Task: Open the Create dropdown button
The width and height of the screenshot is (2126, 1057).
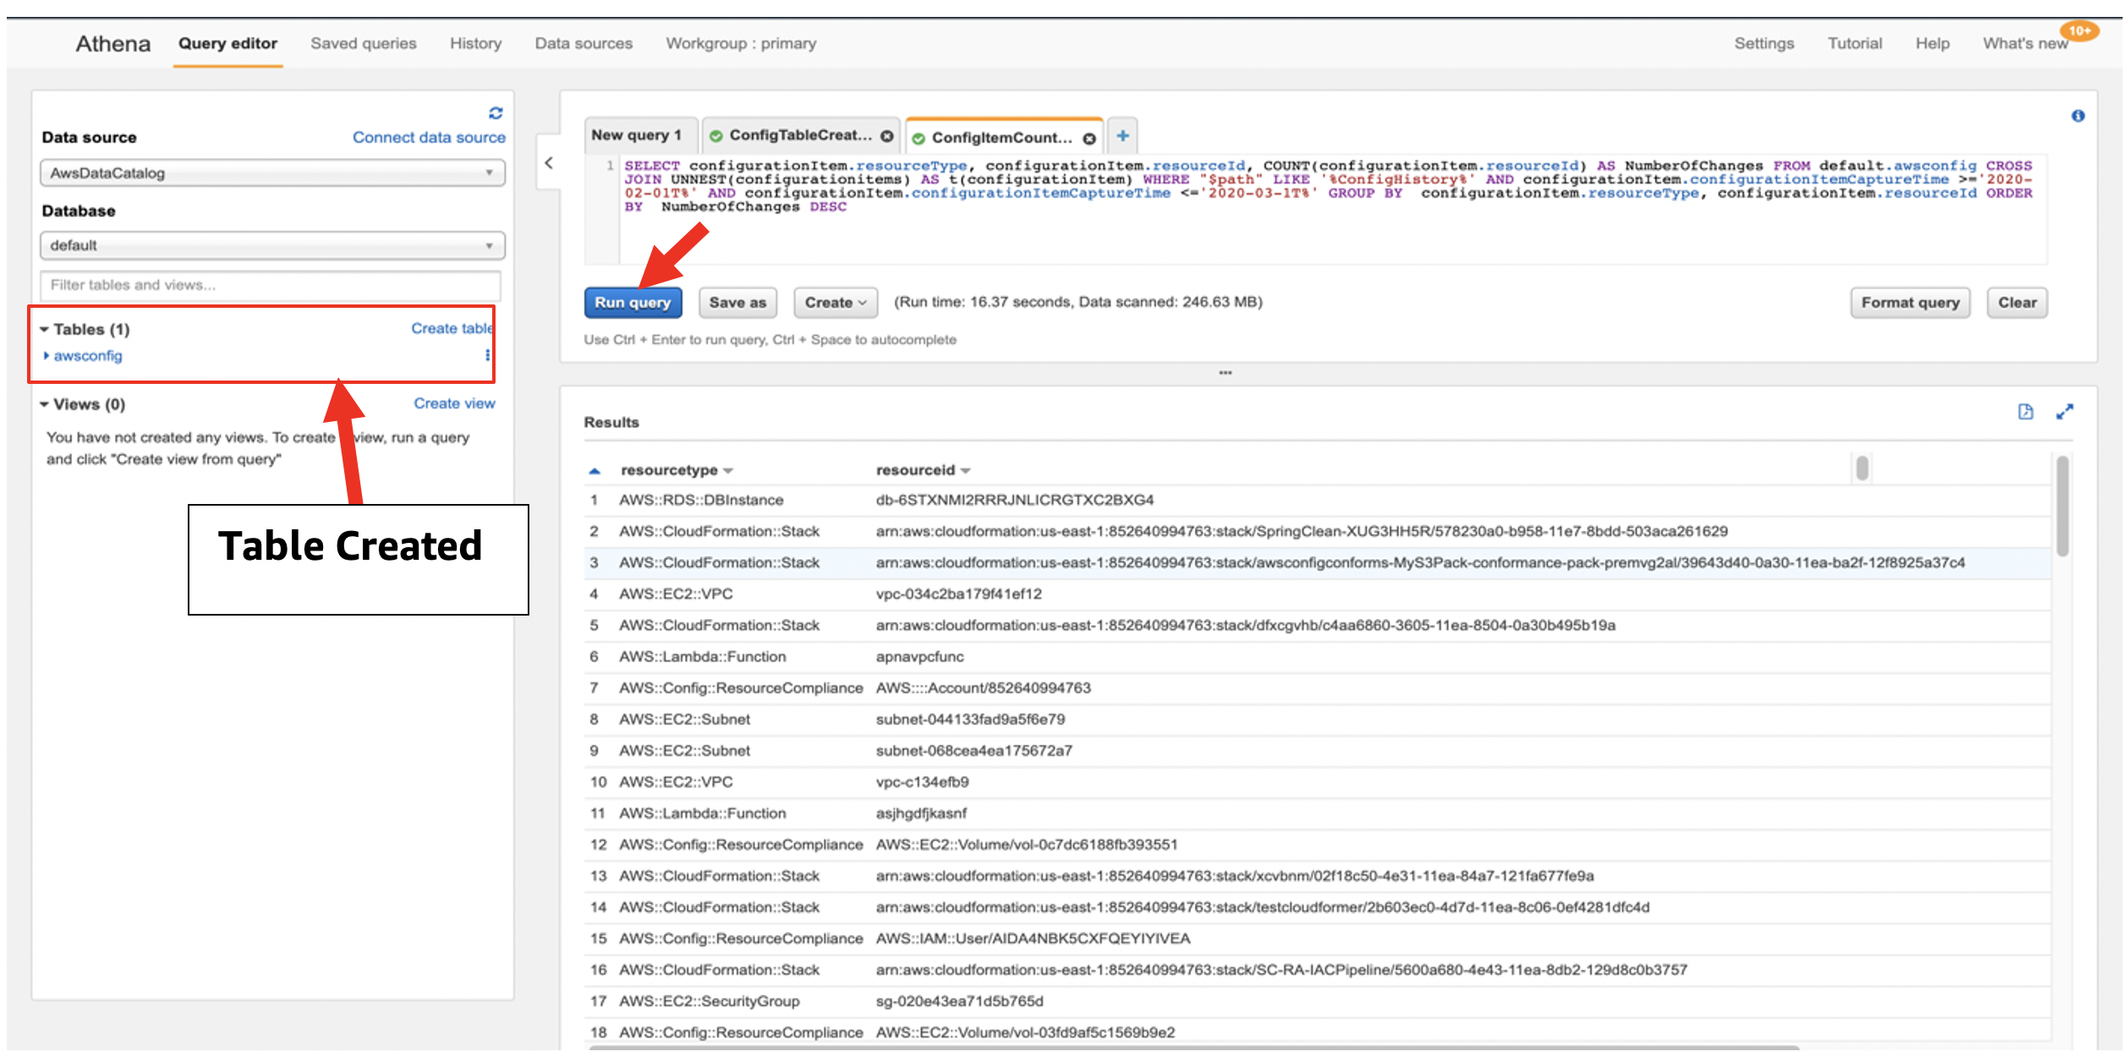Action: pos(835,303)
